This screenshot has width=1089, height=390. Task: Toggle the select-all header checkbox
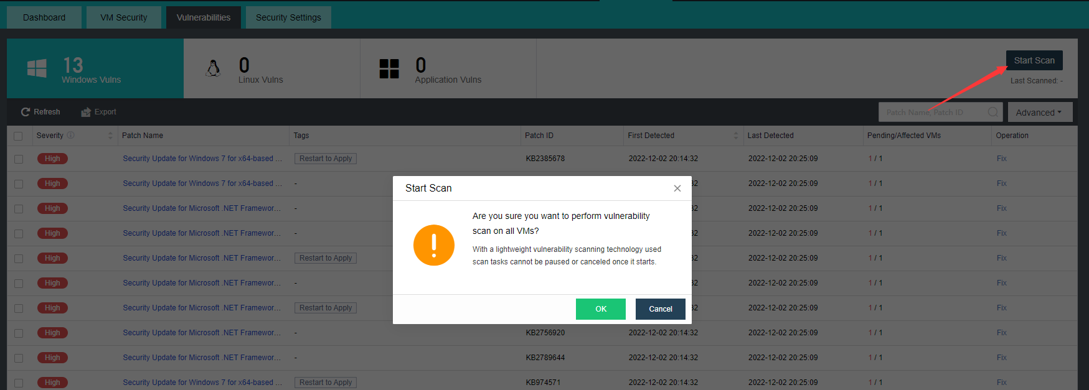[18, 136]
